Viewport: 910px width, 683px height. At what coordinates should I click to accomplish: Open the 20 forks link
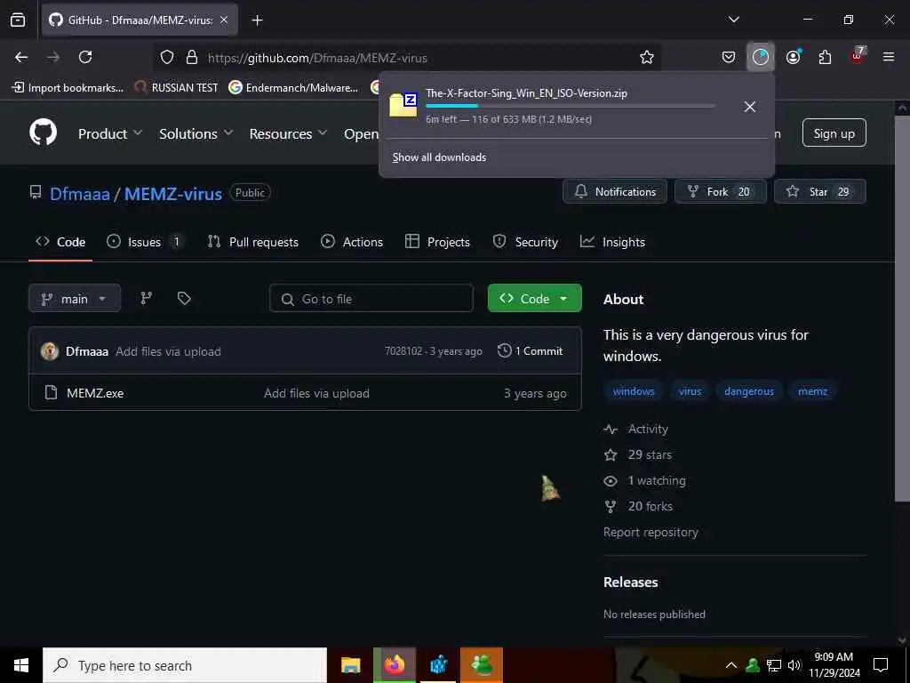(638, 506)
